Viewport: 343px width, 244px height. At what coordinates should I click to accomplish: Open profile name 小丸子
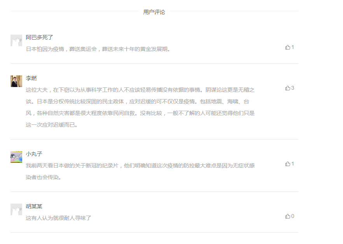[x=34, y=154]
